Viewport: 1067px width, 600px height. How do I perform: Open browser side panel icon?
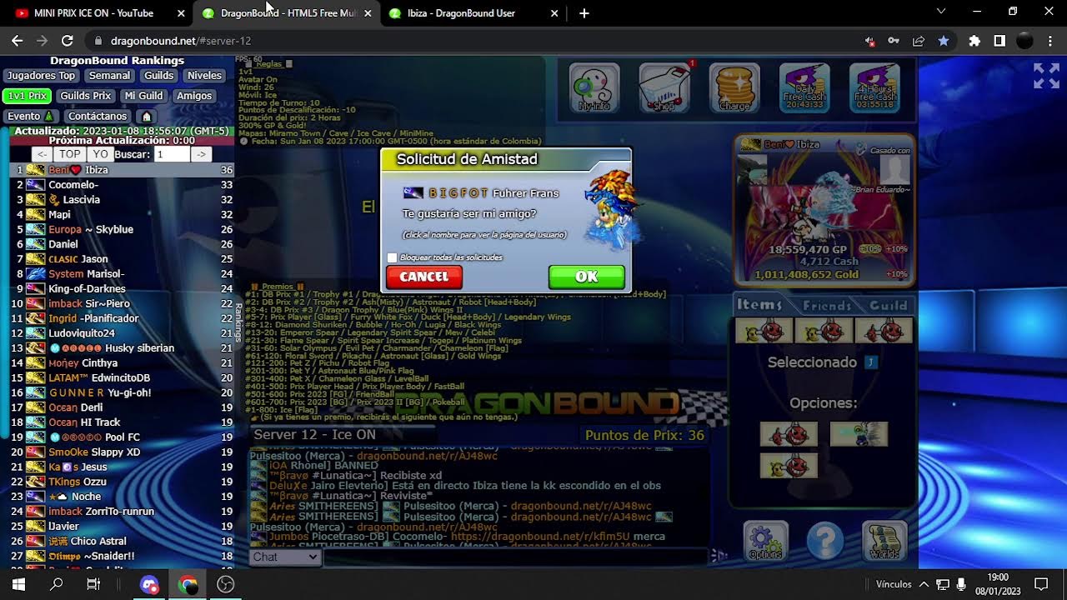click(999, 40)
